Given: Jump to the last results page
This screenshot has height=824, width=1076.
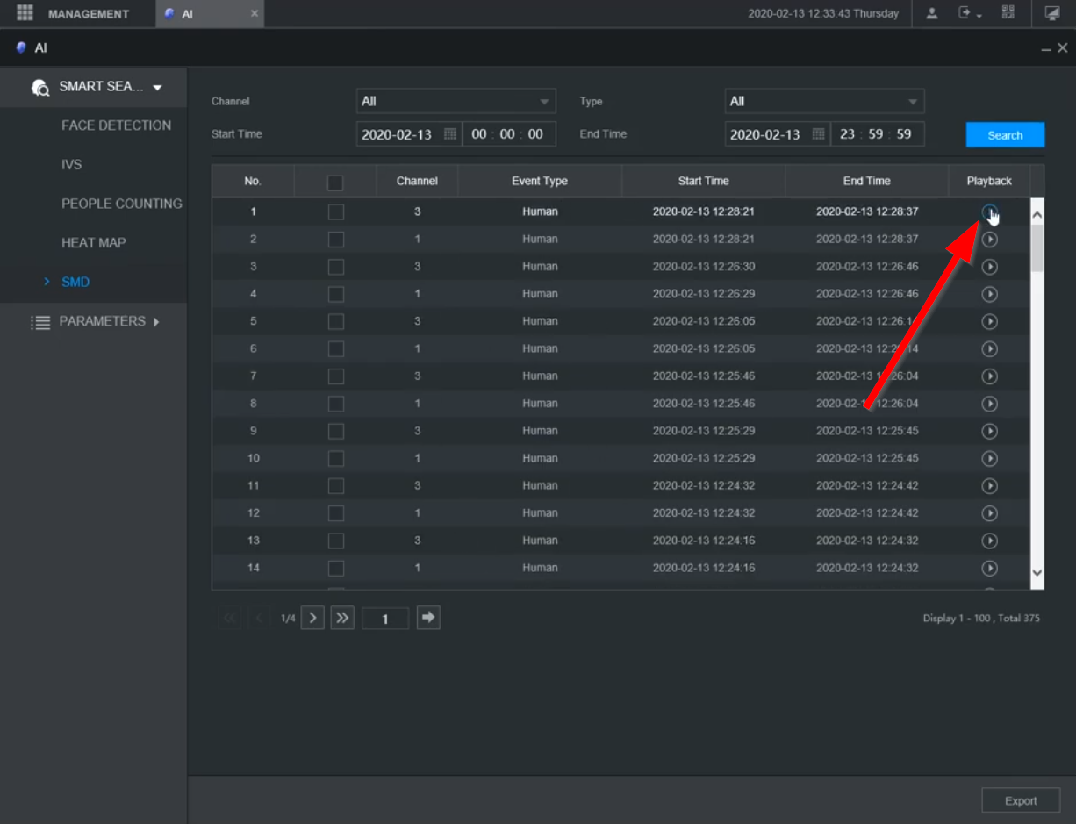Looking at the screenshot, I should click(x=342, y=618).
